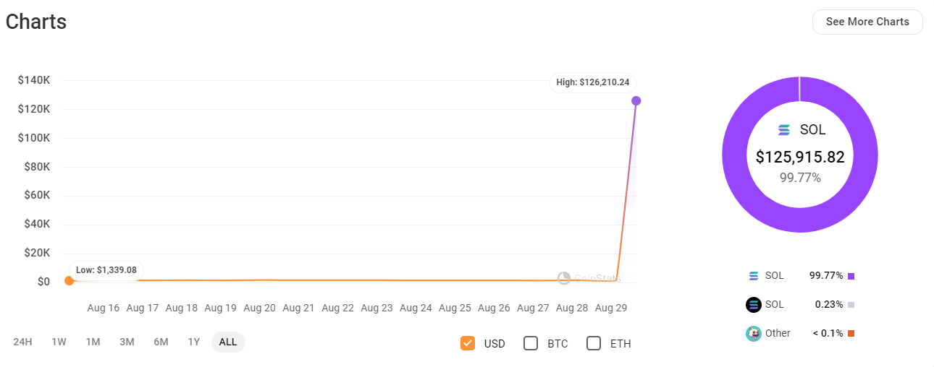The height and width of the screenshot is (367, 934).
Task: Click the ALL time range tab
Action: [228, 342]
